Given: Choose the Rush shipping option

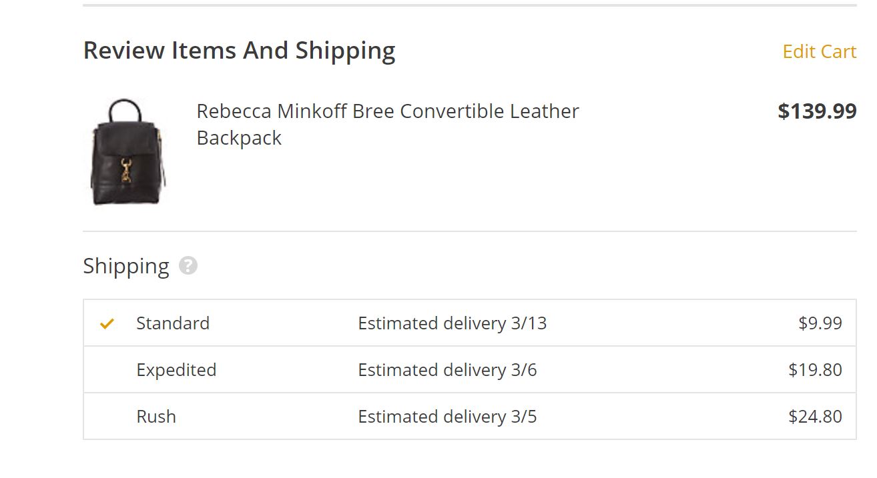Looking at the screenshot, I should [x=470, y=417].
